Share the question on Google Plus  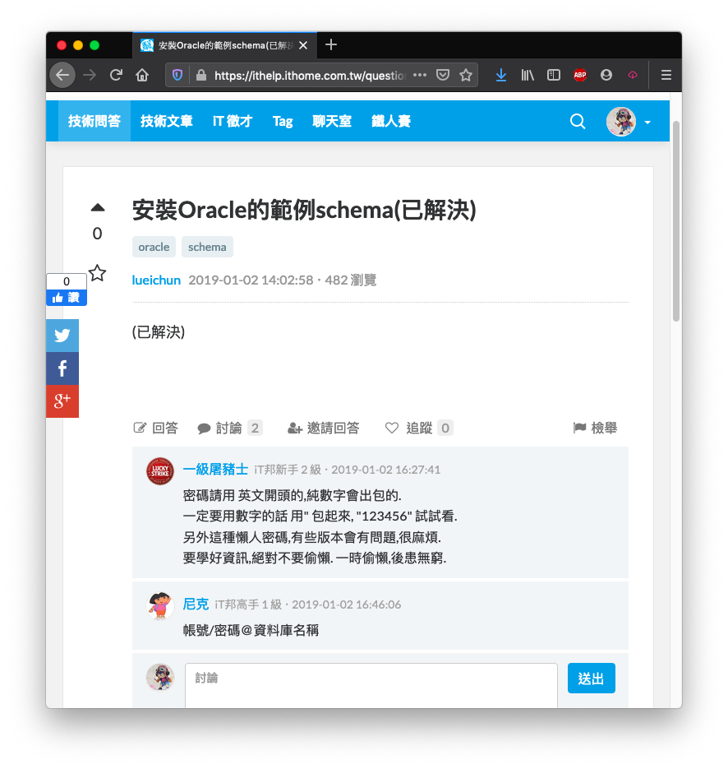(62, 401)
